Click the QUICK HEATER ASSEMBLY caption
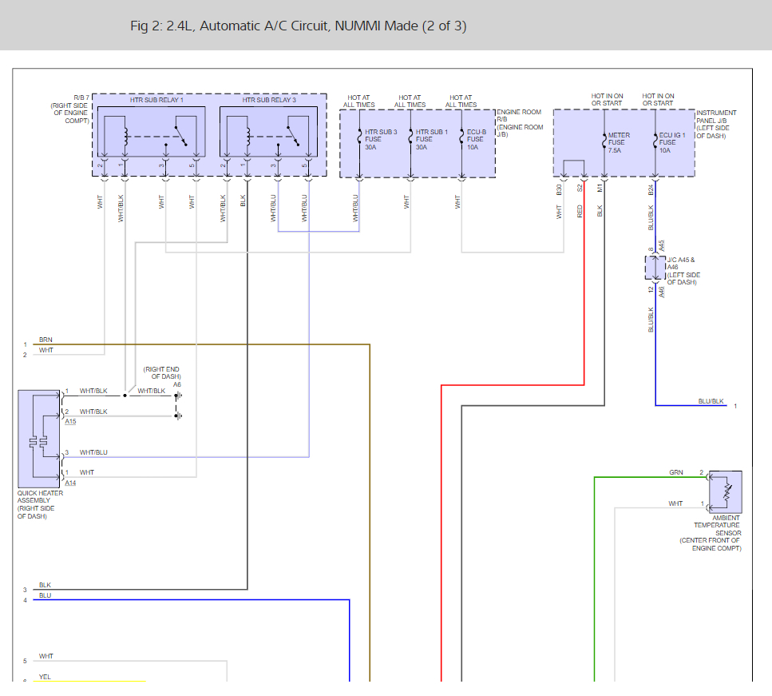772x696 pixels. pyautogui.click(x=40, y=504)
